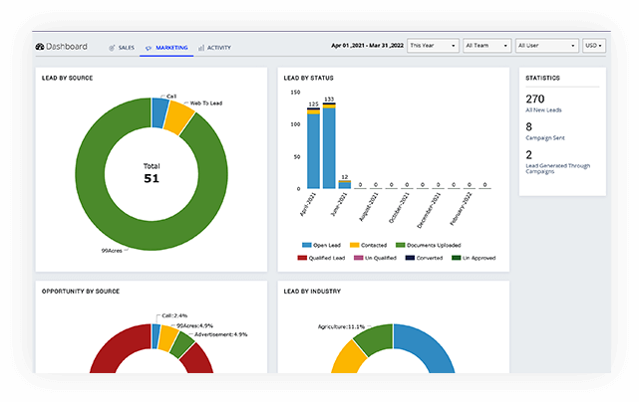This screenshot has width=639, height=402.
Task: Open the Sales tab
Action: tap(122, 48)
